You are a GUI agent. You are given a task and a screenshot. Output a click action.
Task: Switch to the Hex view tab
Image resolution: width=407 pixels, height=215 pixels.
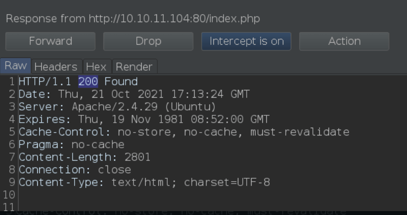click(96, 67)
